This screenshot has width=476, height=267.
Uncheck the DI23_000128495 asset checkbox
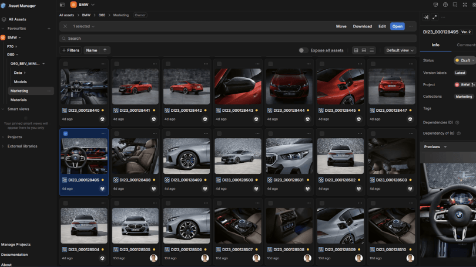pyautogui.click(x=65, y=133)
